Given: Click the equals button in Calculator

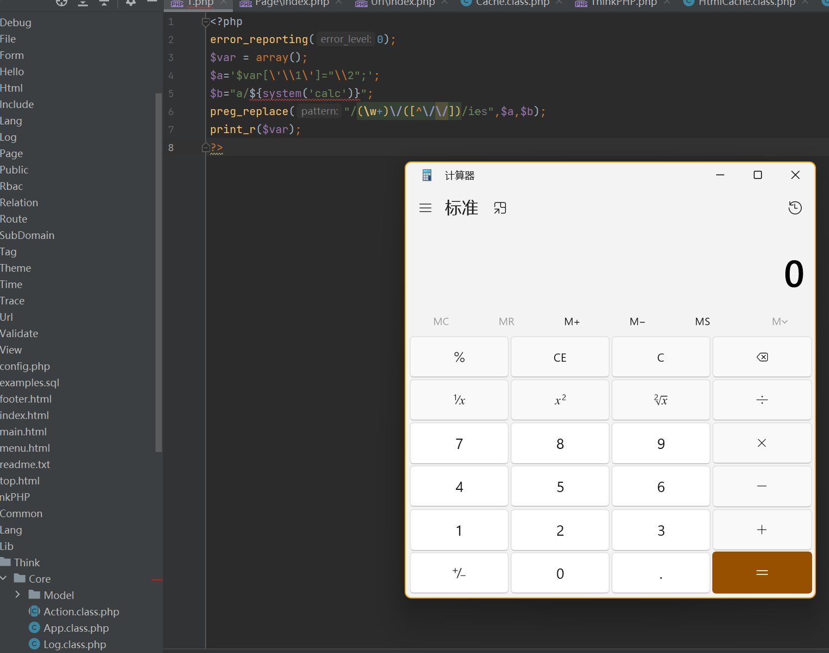Looking at the screenshot, I should (x=762, y=573).
